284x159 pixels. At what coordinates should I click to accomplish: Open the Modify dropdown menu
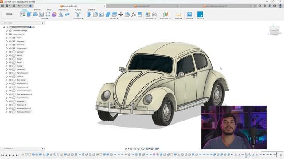(x=114, y=19)
